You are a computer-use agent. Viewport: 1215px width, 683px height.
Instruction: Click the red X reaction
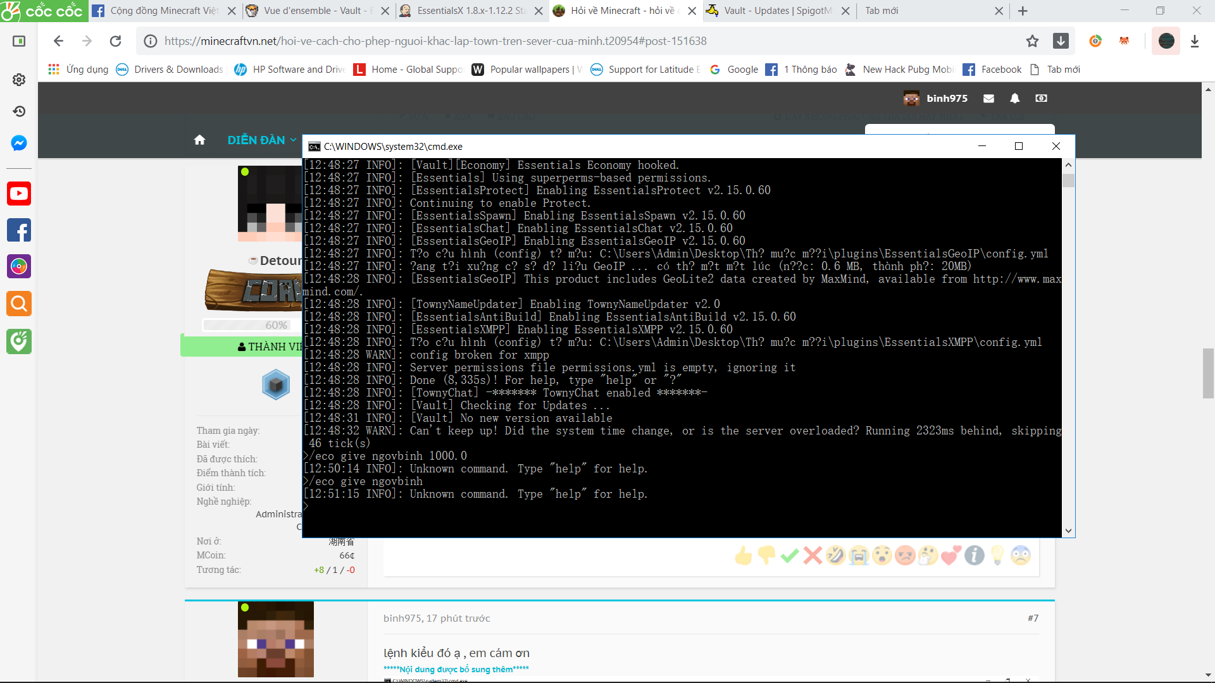(813, 556)
